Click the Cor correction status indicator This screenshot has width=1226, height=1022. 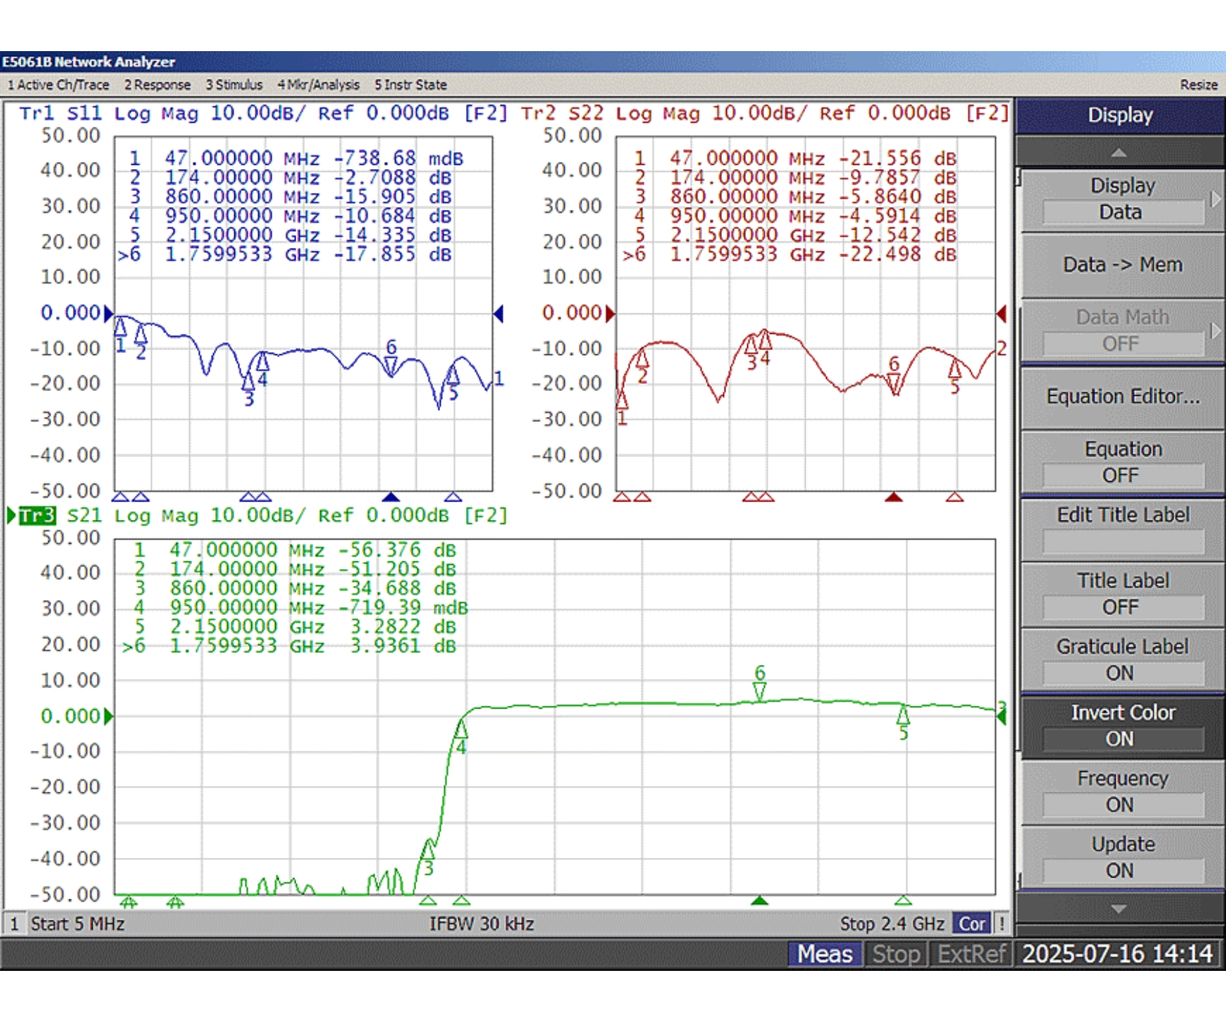(x=972, y=924)
